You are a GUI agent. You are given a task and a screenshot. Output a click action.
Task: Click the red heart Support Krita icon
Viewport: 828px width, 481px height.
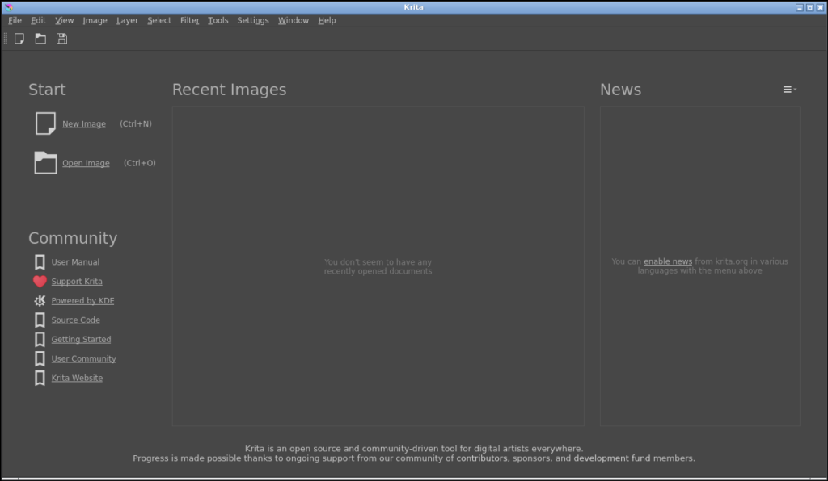point(40,282)
